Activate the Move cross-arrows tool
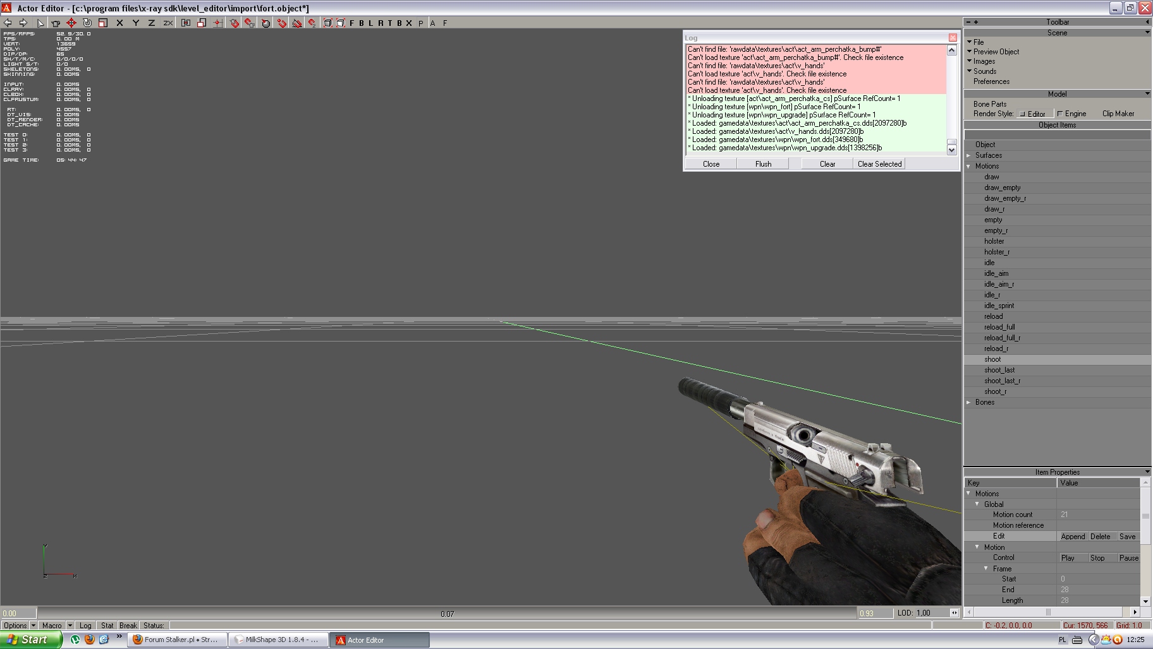Image resolution: width=1153 pixels, height=649 pixels. pyautogui.click(x=71, y=23)
